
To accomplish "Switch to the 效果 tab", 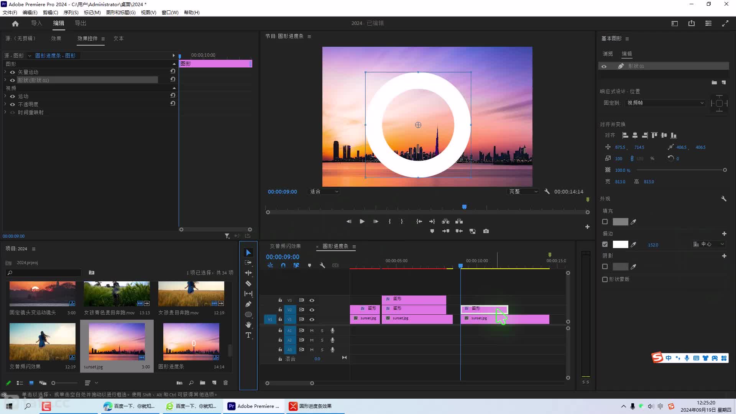I will [x=56, y=38].
